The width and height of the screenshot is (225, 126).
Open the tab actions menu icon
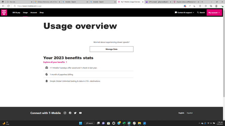pyautogui.click(x=3, y=2)
